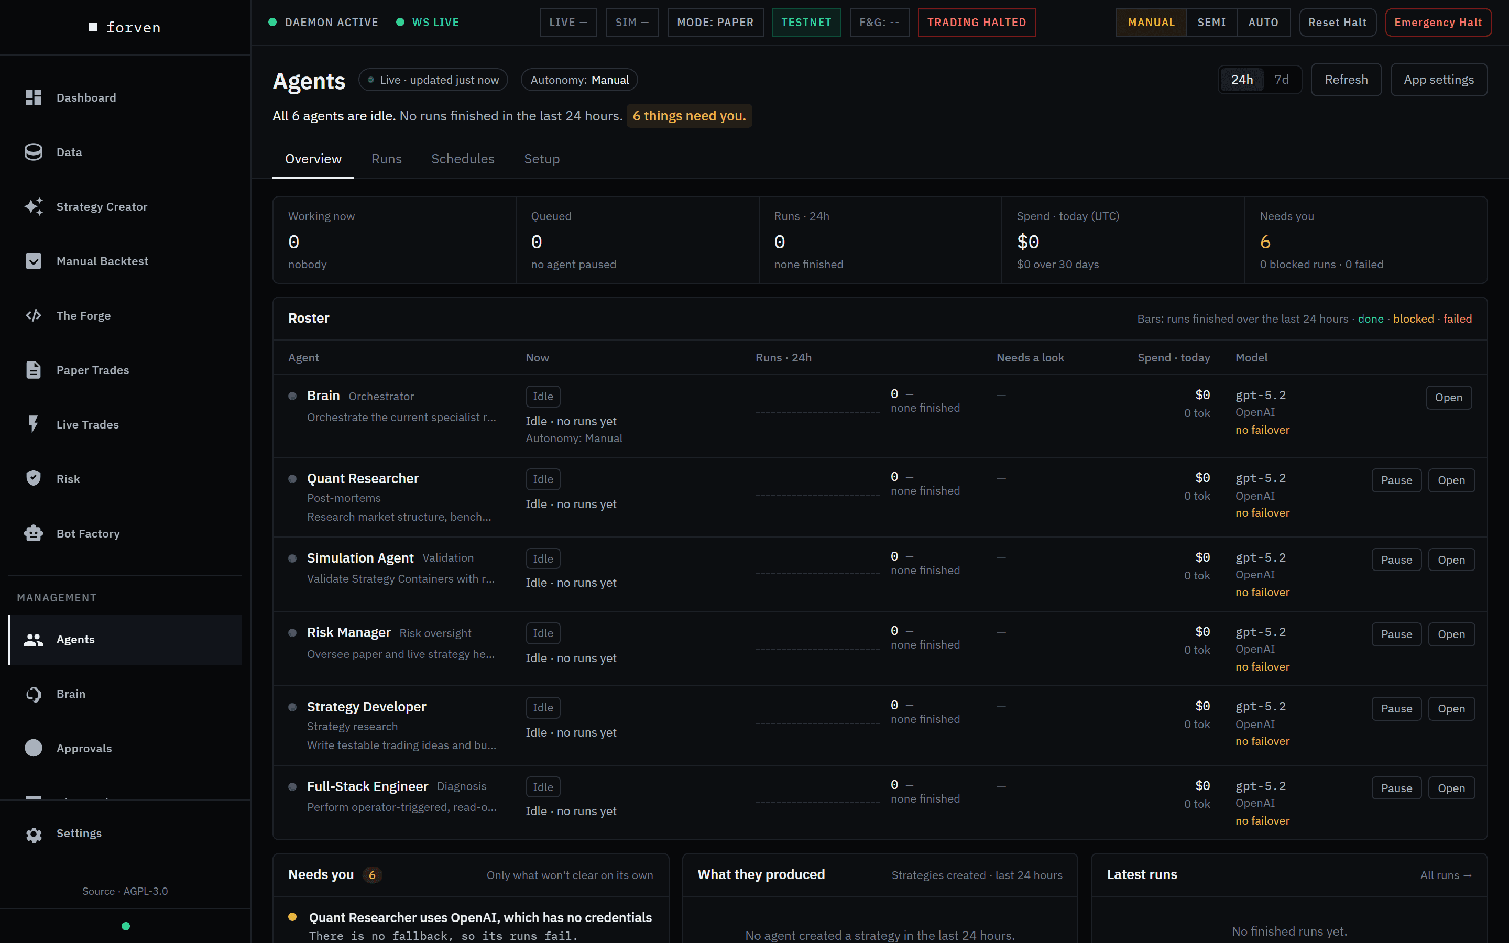Pause the Simulation Agent
Viewport: 1509px width, 943px height.
(1396, 560)
